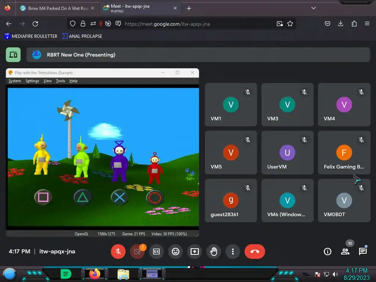This screenshot has height=282, width=376.
Task: Open the Pocket save icon
Action: [327, 24]
